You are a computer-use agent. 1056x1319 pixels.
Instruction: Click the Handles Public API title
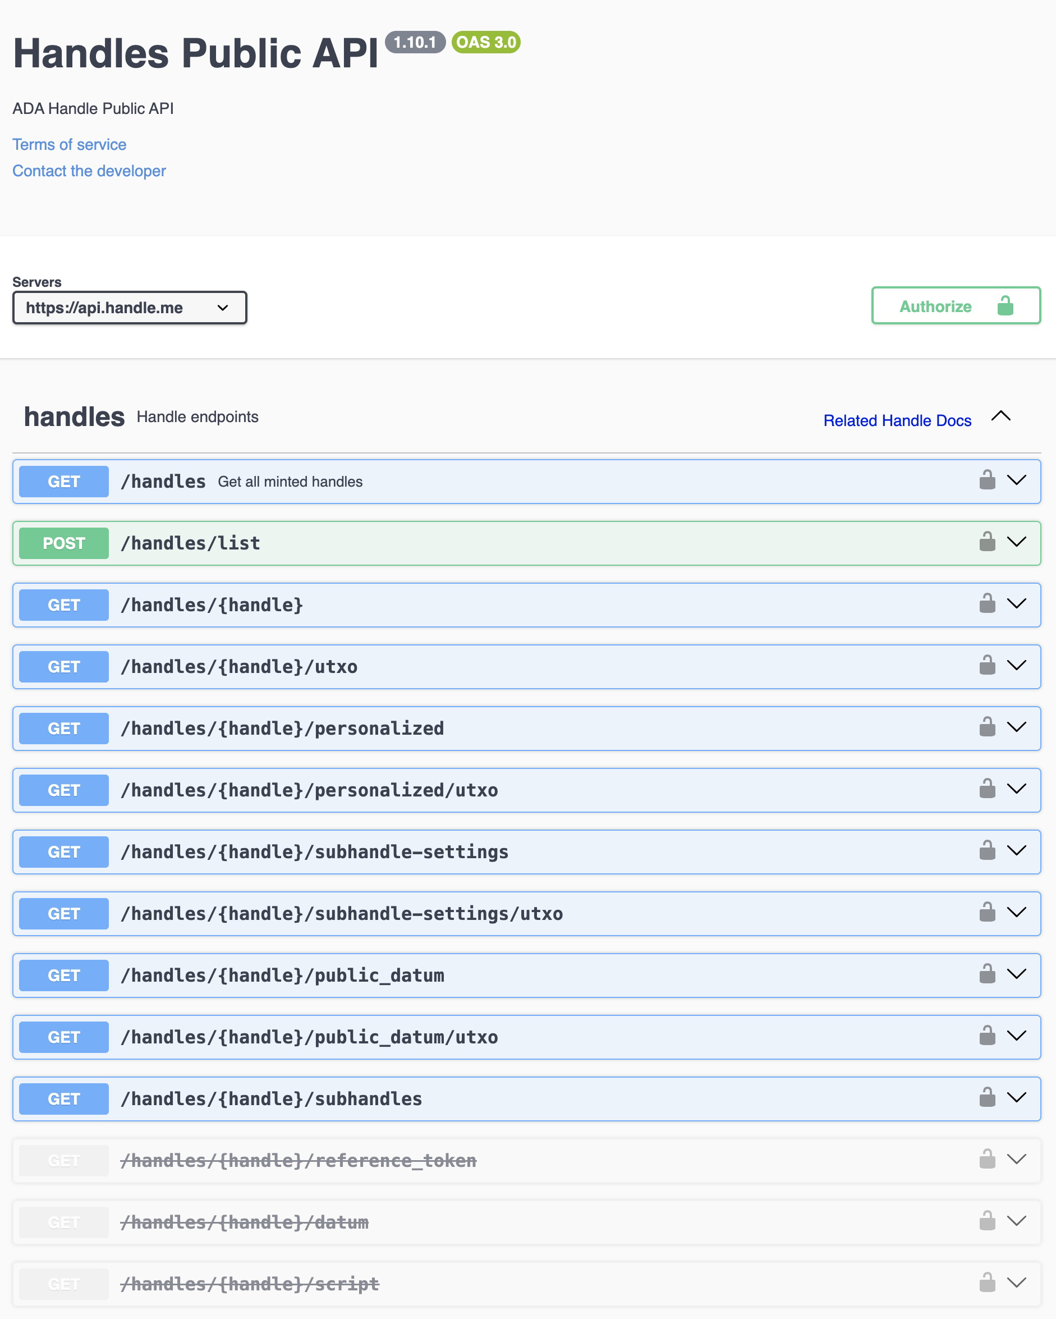tap(196, 53)
